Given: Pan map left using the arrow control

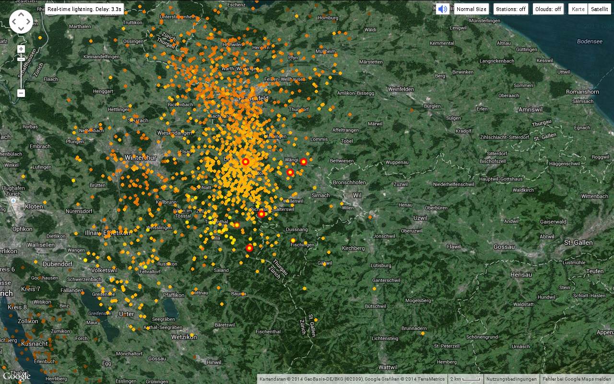Looking at the screenshot, I should coord(14,22).
